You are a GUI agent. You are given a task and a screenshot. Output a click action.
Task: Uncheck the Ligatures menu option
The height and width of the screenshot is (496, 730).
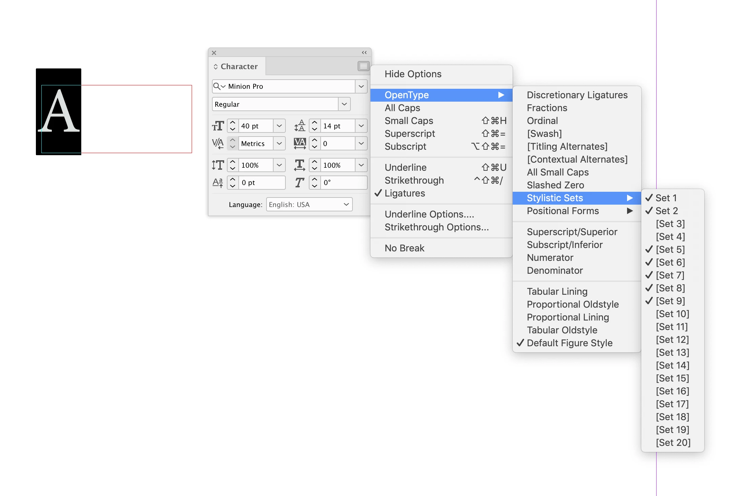pos(405,193)
